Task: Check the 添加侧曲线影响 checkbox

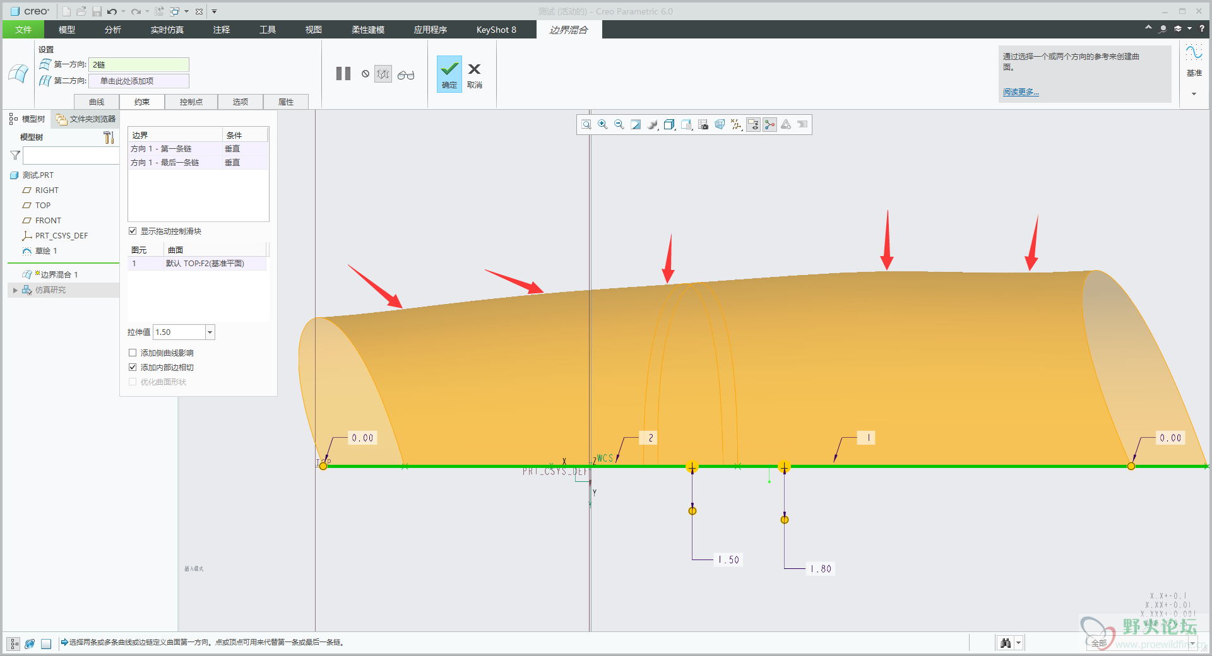Action: point(133,353)
